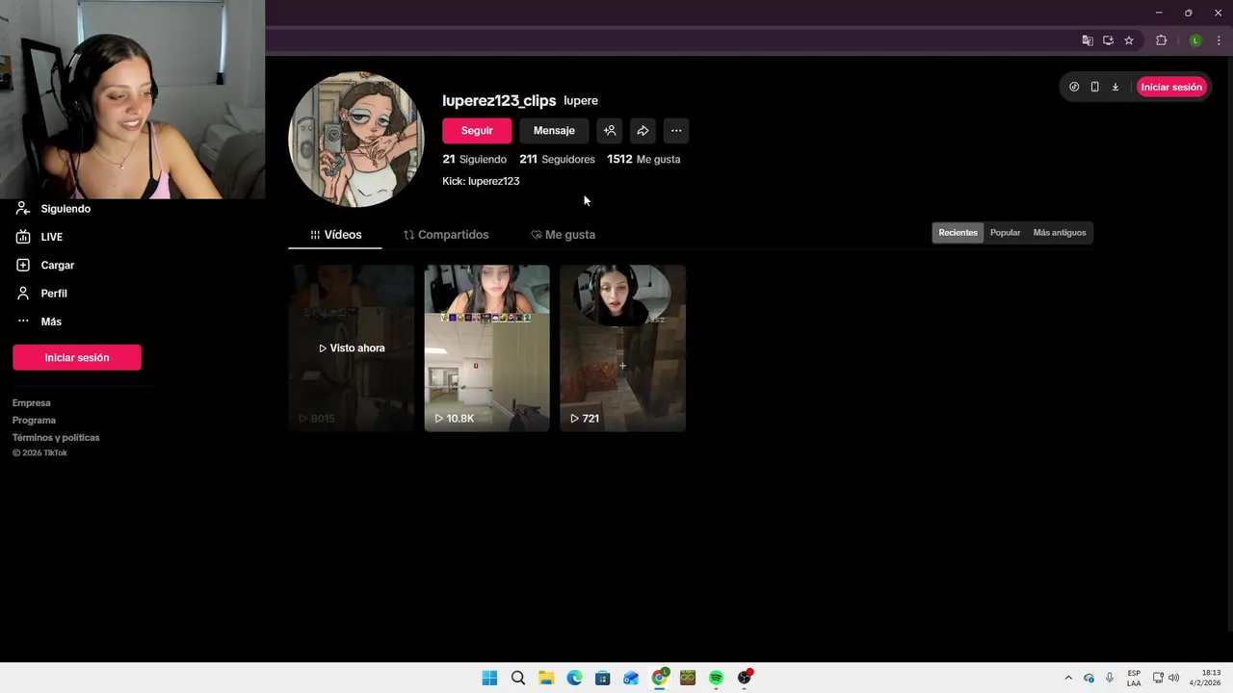Image resolution: width=1233 pixels, height=693 pixels.
Task: Share the profile with the arrow icon
Action: coord(643,131)
